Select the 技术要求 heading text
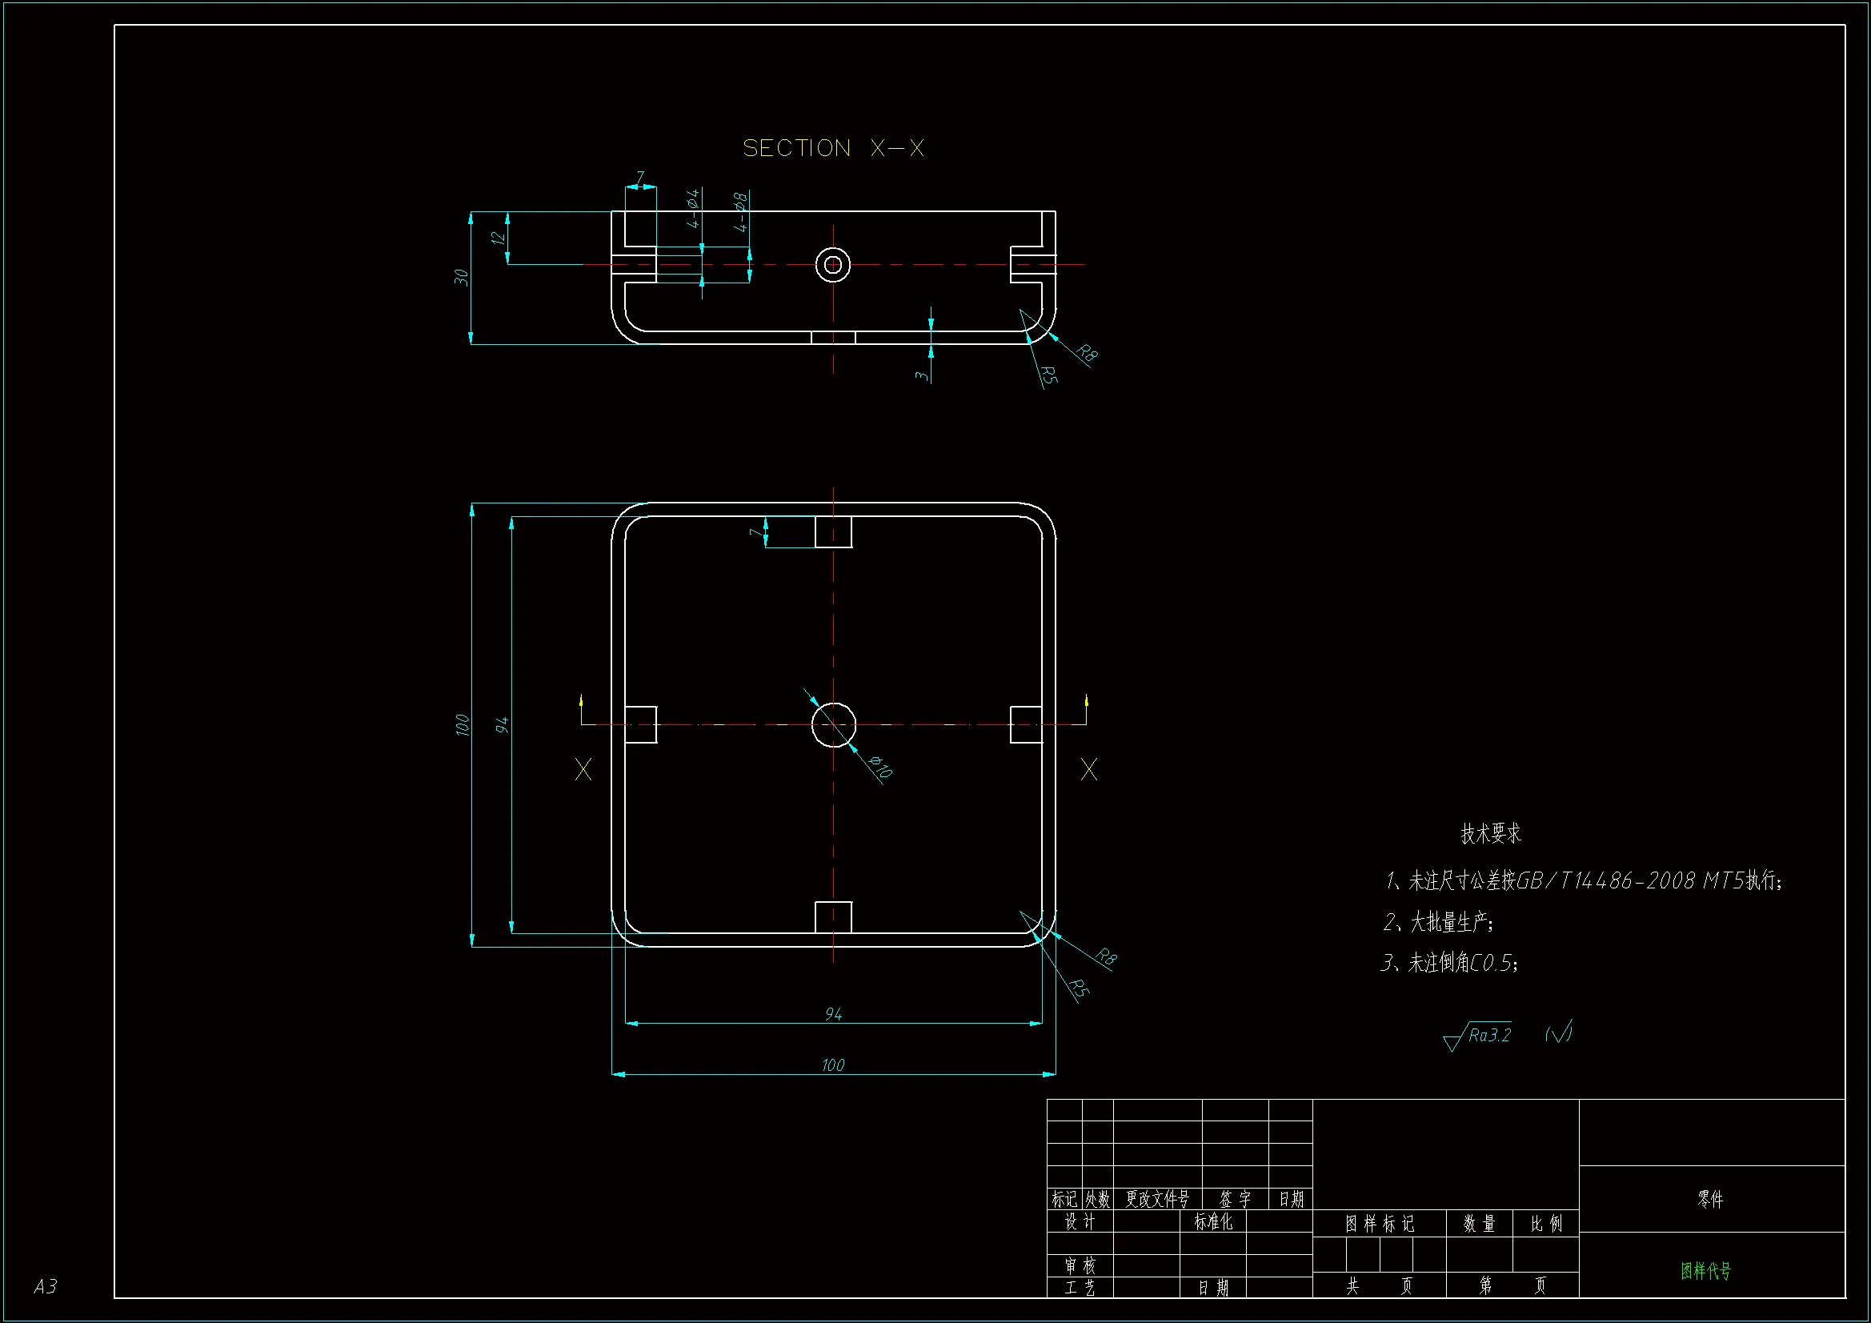The height and width of the screenshot is (1323, 1871). [x=1490, y=834]
